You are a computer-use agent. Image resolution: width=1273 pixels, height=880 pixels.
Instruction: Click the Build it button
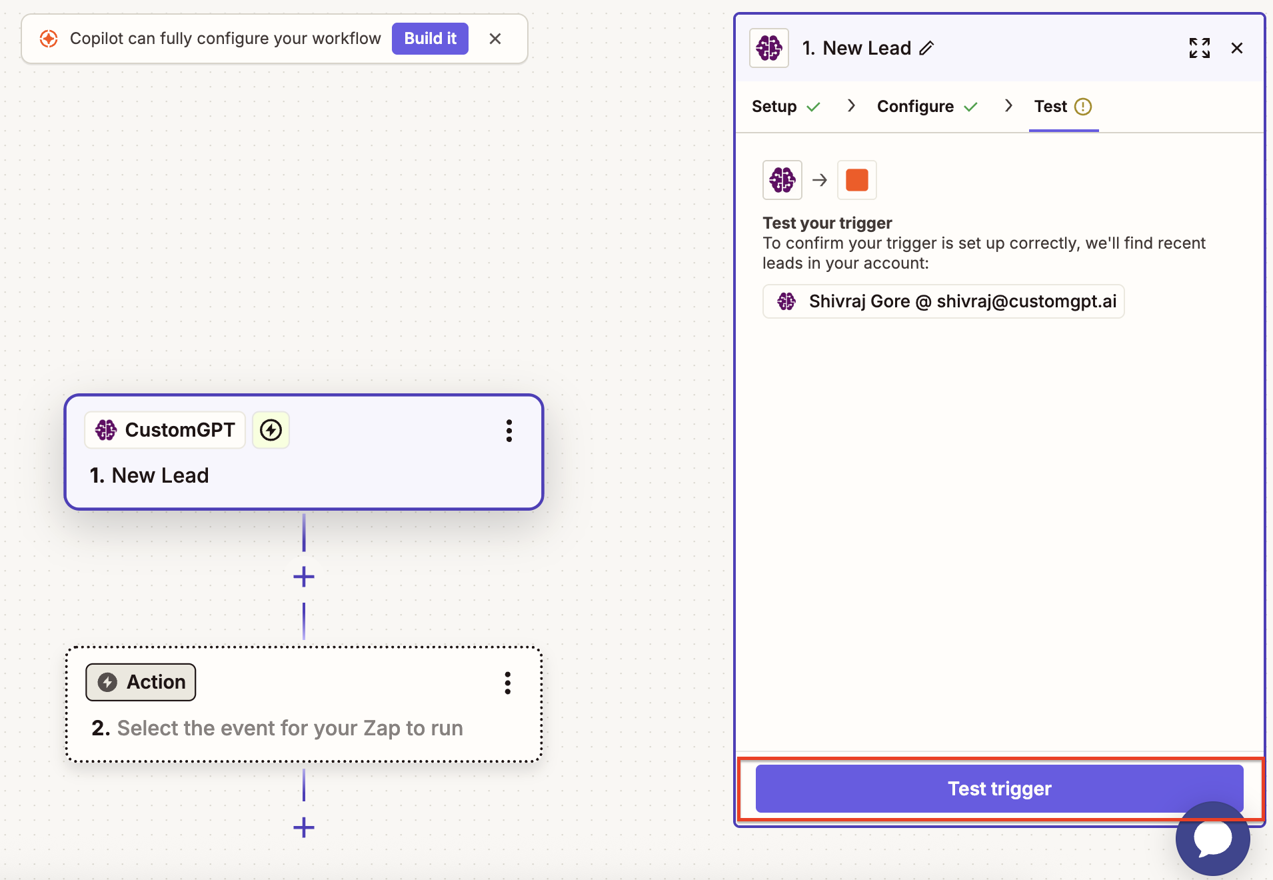tap(430, 39)
